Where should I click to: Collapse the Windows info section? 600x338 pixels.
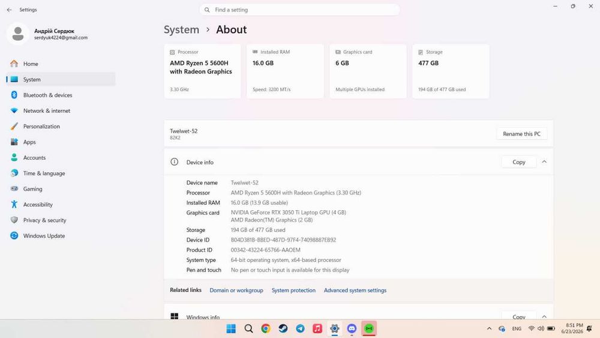click(544, 316)
